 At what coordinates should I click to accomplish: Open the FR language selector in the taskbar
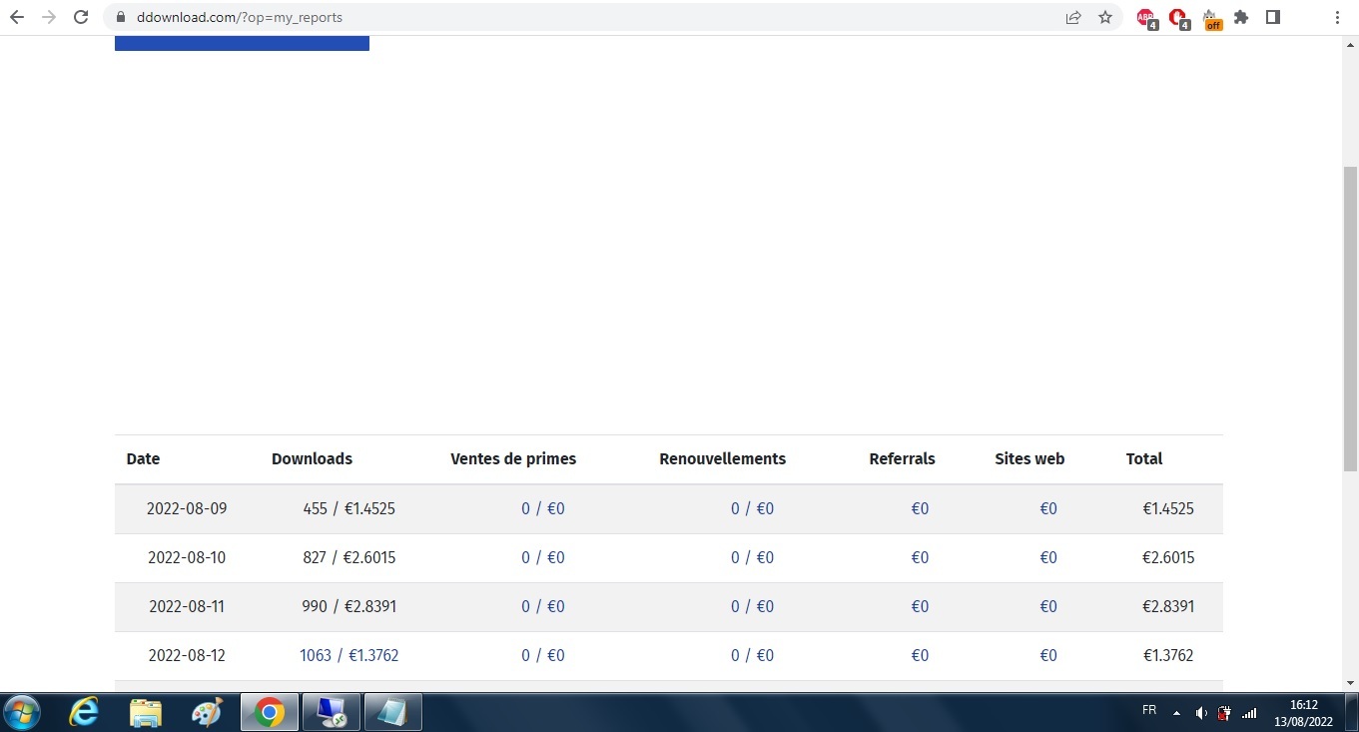(1149, 711)
